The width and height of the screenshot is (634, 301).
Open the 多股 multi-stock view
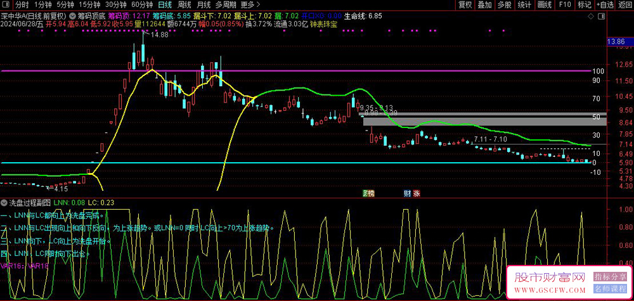point(505,5)
